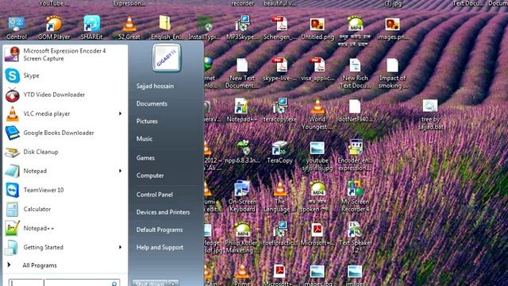Select SHAREit desktop shortcut

(x=92, y=29)
